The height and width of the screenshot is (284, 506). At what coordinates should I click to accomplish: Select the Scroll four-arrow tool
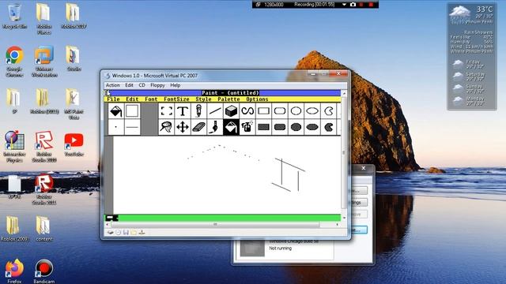tap(183, 127)
